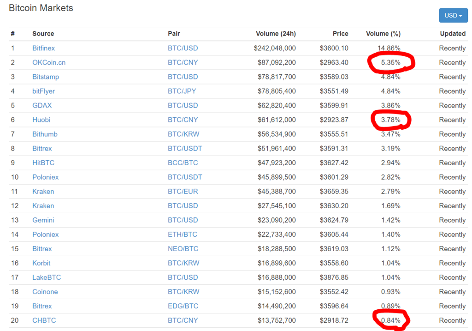Select the BTC/KRW pair for Bithumb

pos(183,134)
